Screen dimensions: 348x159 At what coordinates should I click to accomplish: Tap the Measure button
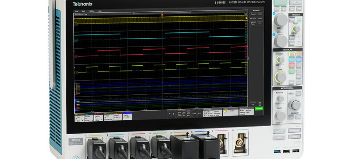[253, 19]
